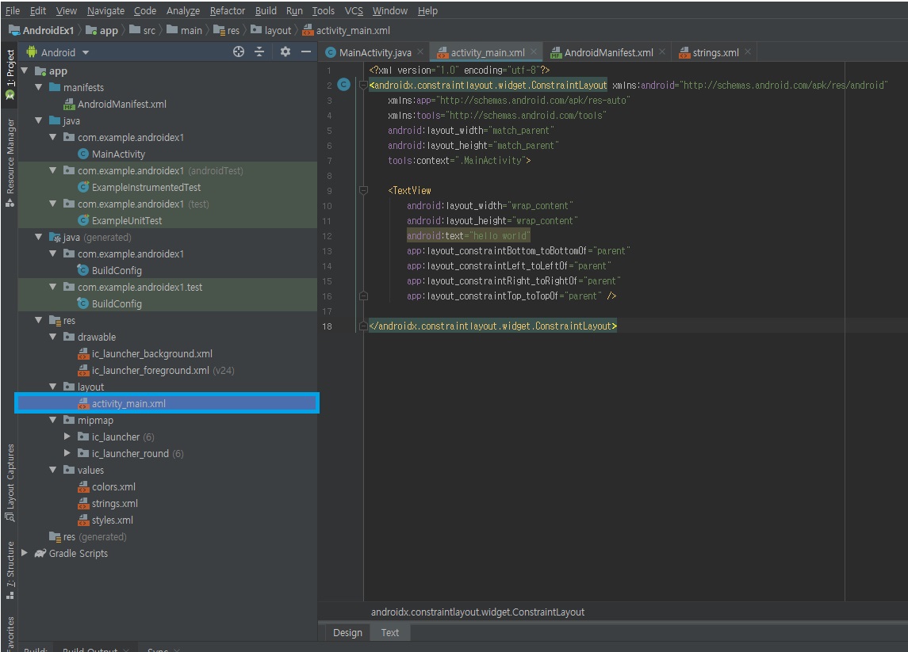
Task: Open the File menu
Action: [13, 10]
